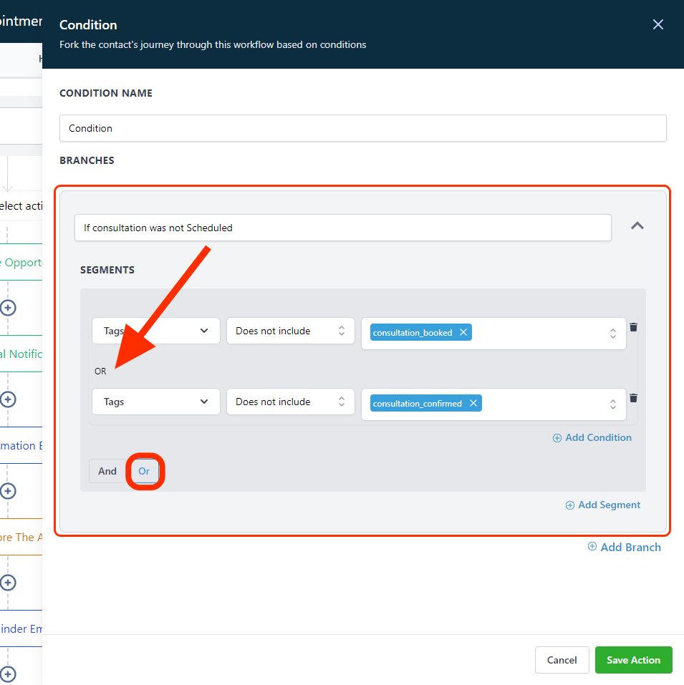
Task: Close the Condition panel
Action: [x=657, y=24]
